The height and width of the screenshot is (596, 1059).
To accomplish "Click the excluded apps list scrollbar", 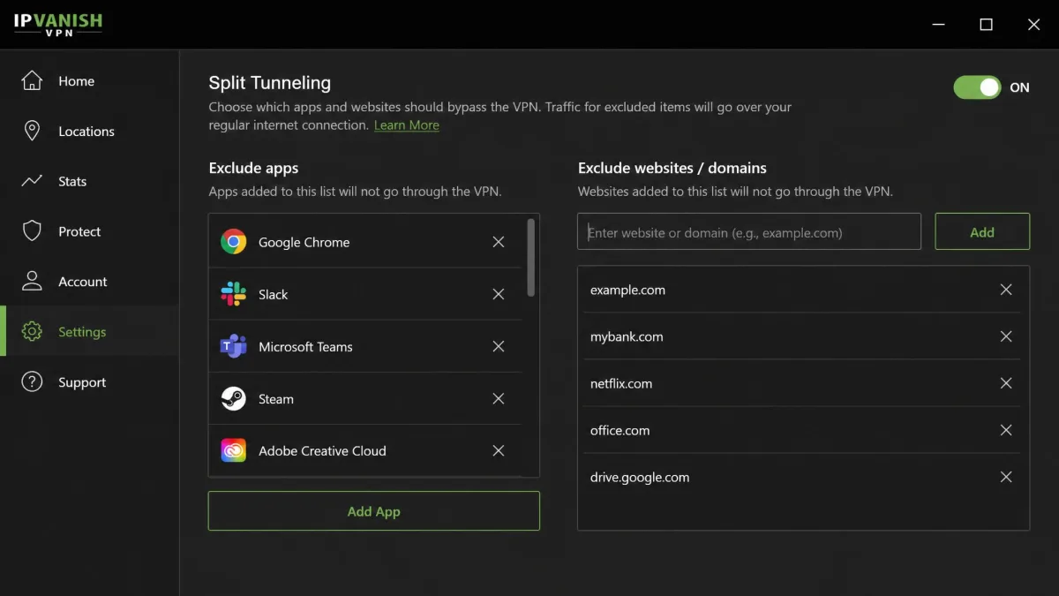I will (530, 258).
